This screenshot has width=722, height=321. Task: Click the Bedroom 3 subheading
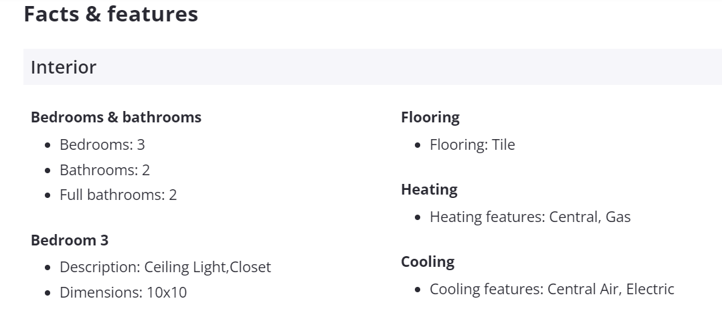pos(70,240)
